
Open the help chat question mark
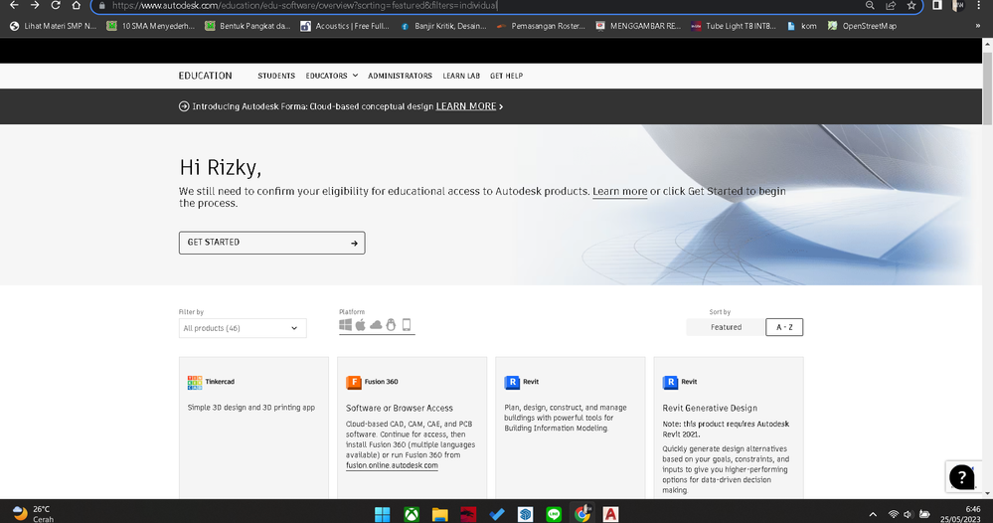click(961, 477)
